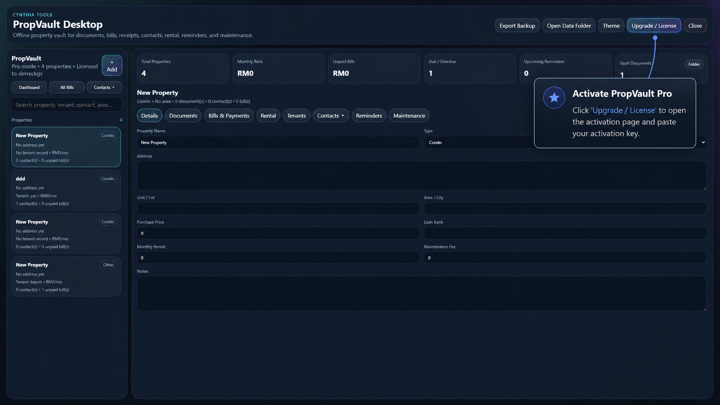Viewport: 720px width, 405px height.
Task: Click the Property Name field
Action: [x=278, y=142]
